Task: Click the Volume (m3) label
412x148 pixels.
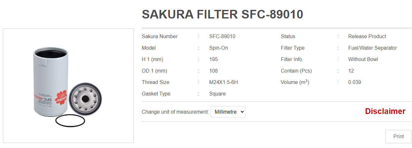Action: pyautogui.click(x=295, y=82)
